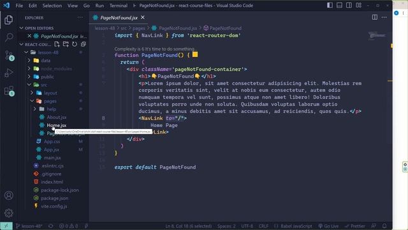This screenshot has height=230, width=408.
Task: Toggle the Secondary Side Bar
Action: point(349,5)
